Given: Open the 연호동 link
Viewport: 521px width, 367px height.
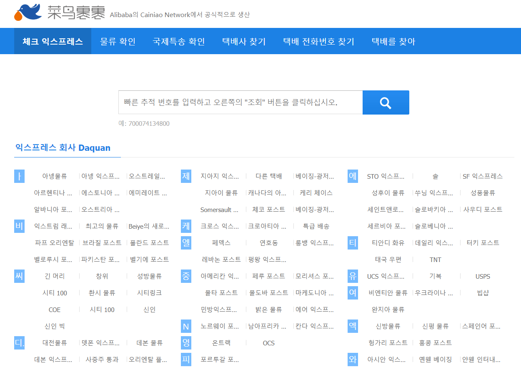Looking at the screenshot, I should [269, 243].
